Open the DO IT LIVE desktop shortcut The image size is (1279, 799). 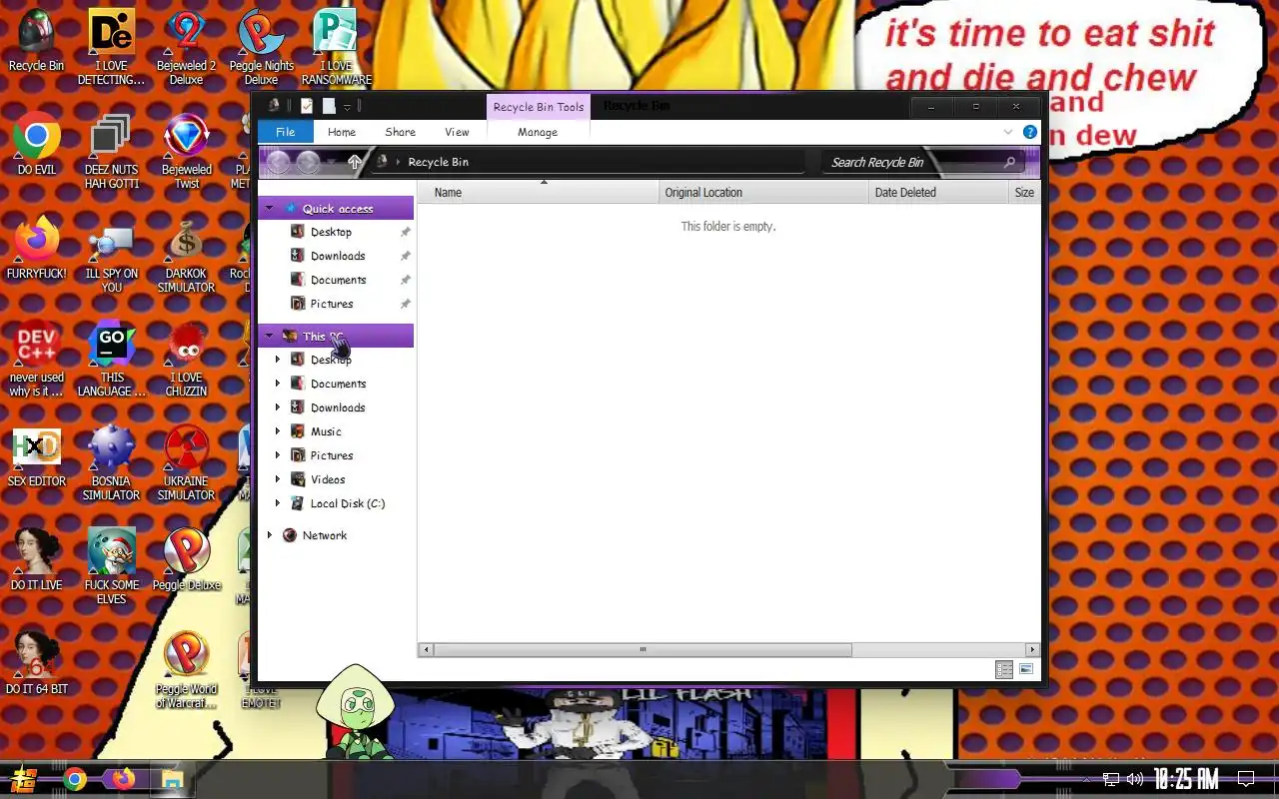click(37, 559)
